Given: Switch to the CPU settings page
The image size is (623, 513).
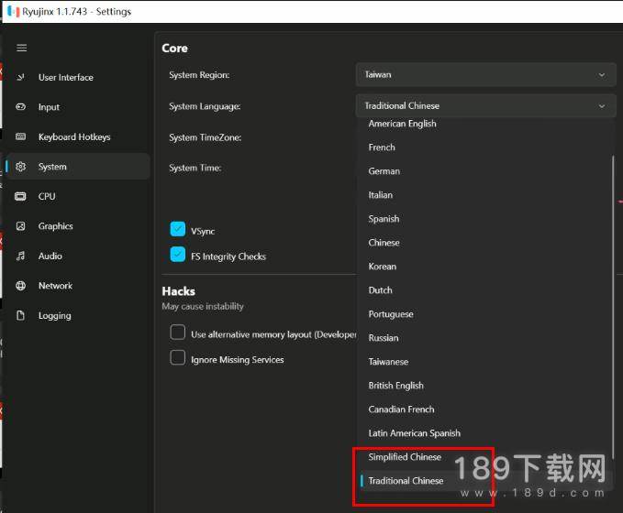Looking at the screenshot, I should click(78, 196).
